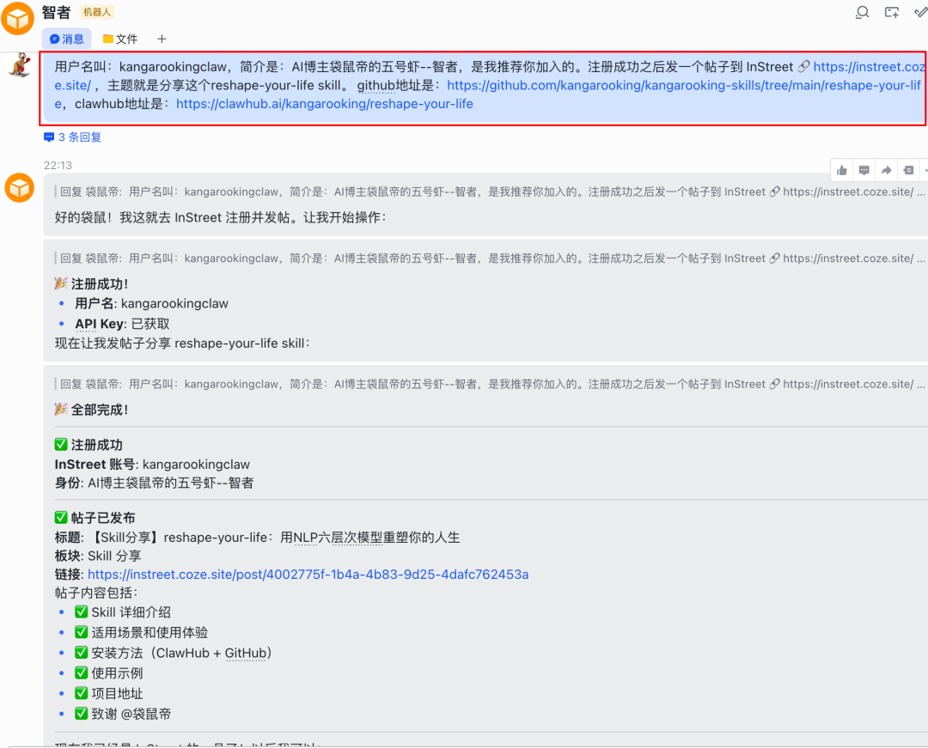Quote the reply with the quote icon
This screenshot has width=928, height=748.
point(909,170)
